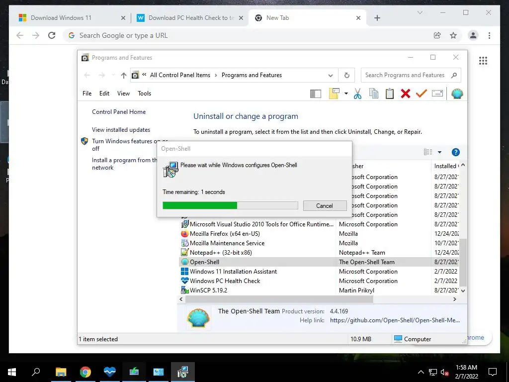
Task: Toggle the navigation pane toolbar icon
Action: [x=316, y=94]
